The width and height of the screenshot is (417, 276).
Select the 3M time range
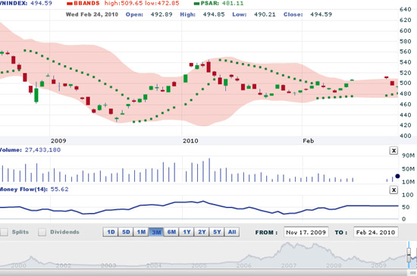click(156, 232)
